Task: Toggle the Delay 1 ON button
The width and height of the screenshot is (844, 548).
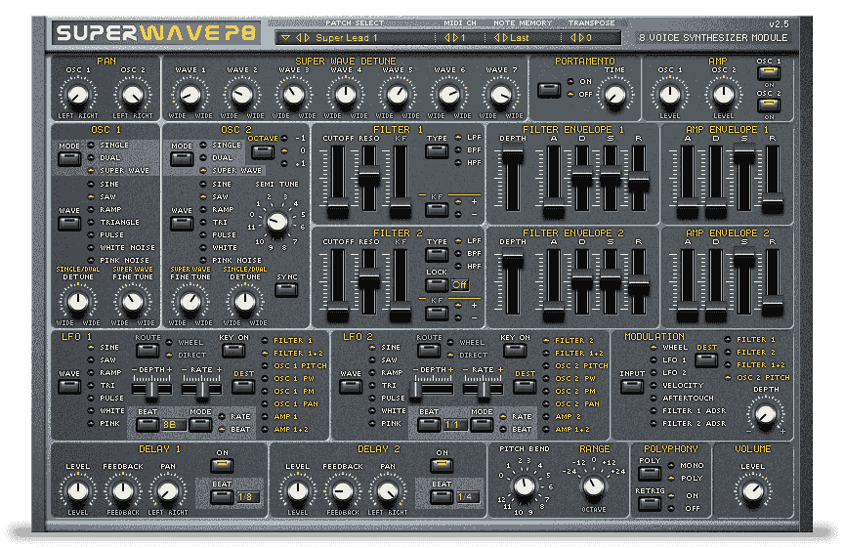Action: click(222, 465)
